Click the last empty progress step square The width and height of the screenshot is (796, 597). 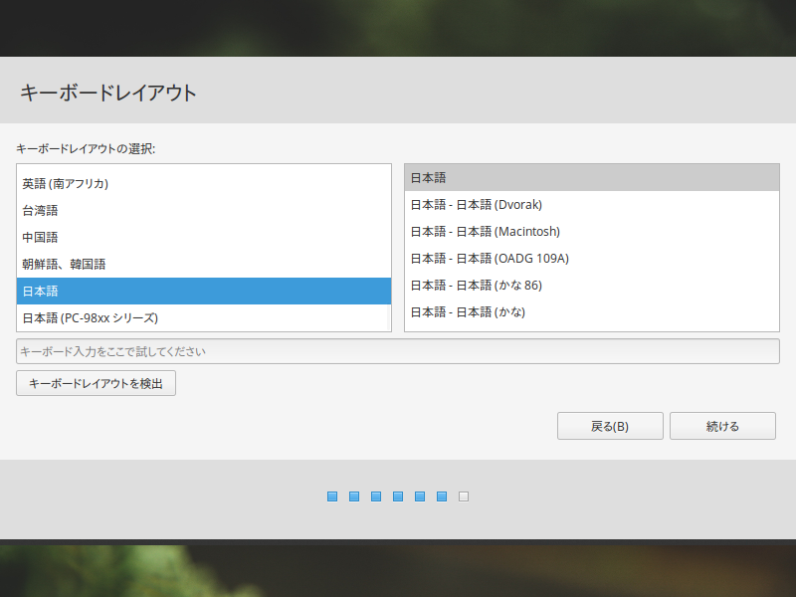464,497
